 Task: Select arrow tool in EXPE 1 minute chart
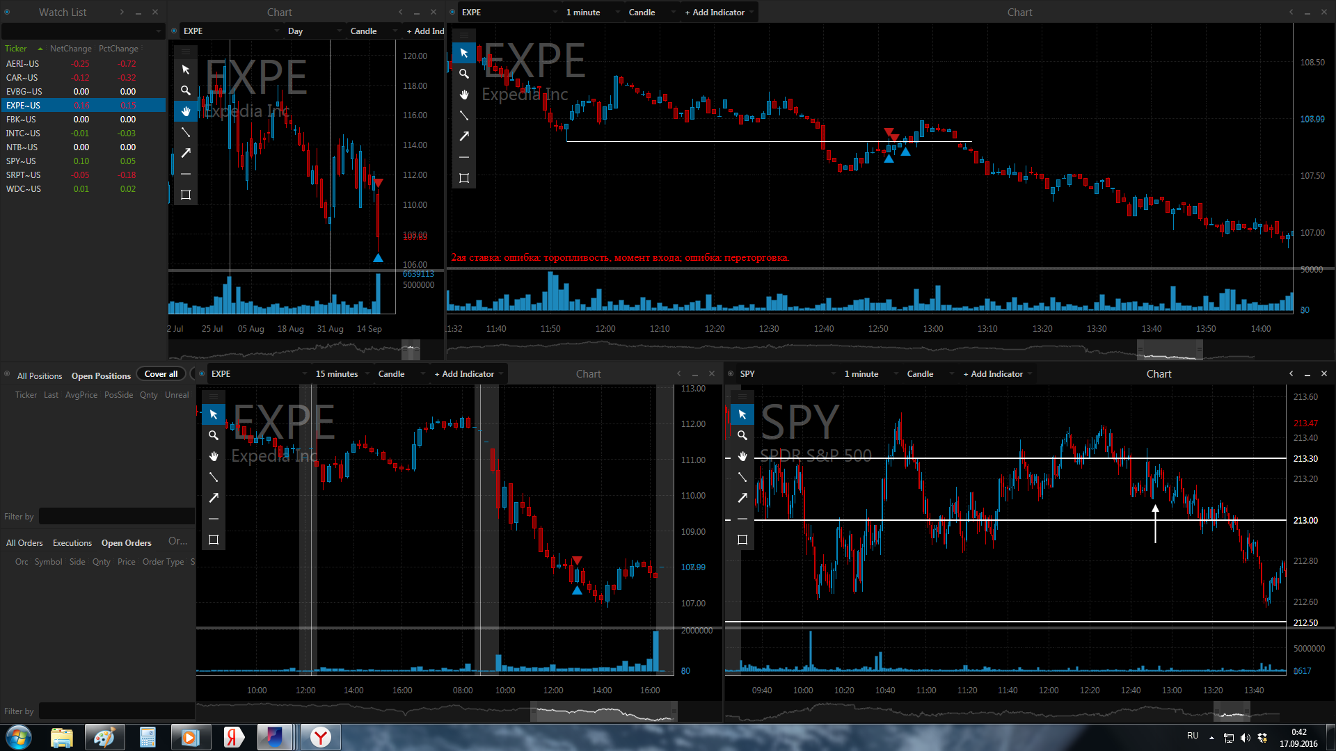[x=464, y=136]
